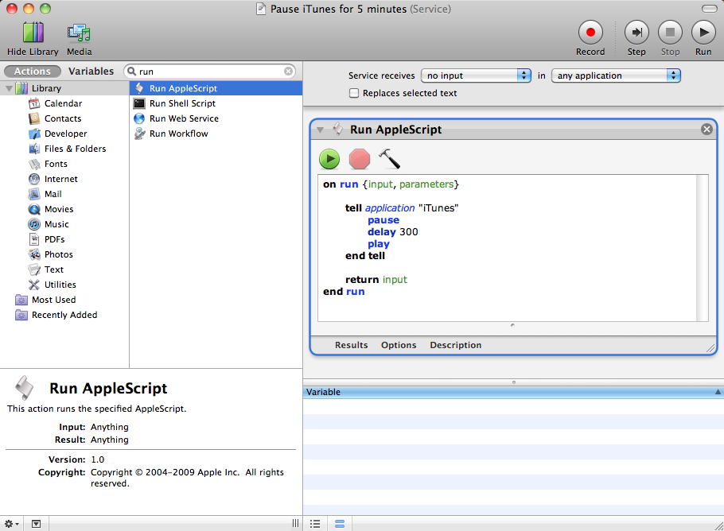Click the hammer compile script icon

[x=389, y=159]
